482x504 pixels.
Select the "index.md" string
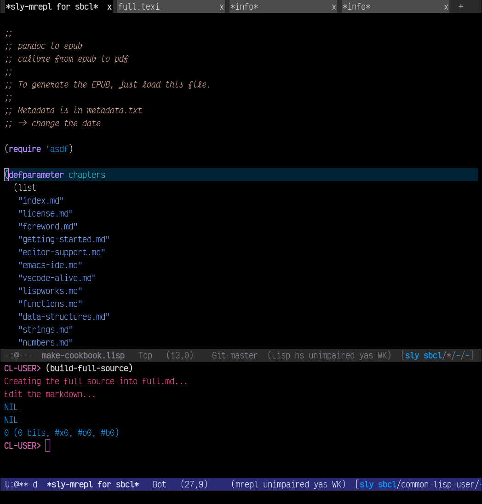coord(41,201)
